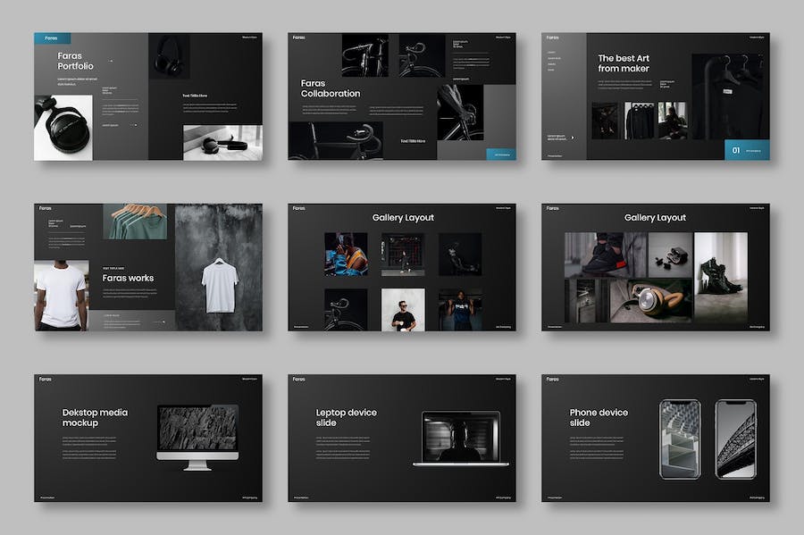
Task: Select 'The best Art from maker' heading
Action: pos(624,63)
